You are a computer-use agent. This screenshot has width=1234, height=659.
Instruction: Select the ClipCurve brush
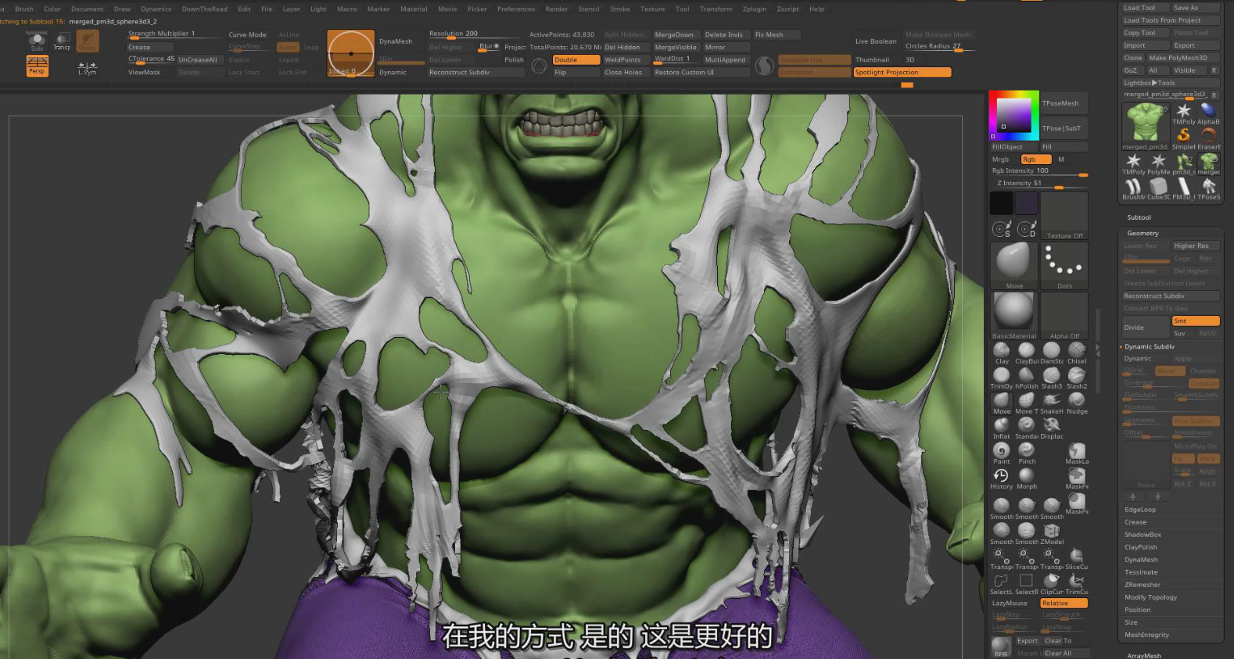coord(1052,581)
